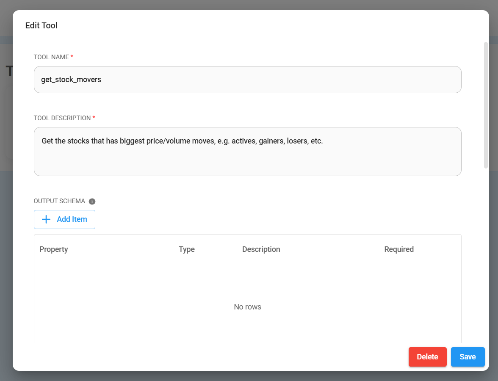Select the Description column header
Screen dimensions: 498x381
tap(261, 249)
